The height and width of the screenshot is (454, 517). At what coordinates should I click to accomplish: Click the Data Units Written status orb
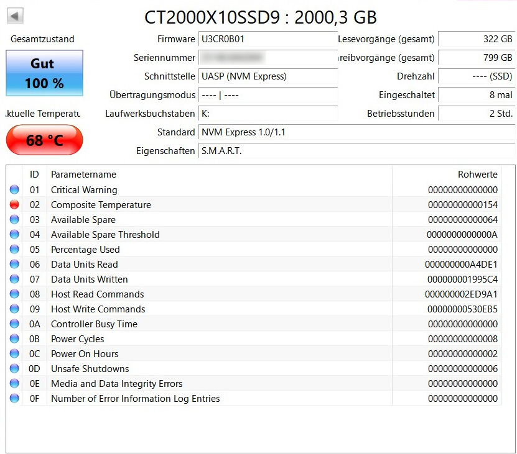(x=14, y=279)
